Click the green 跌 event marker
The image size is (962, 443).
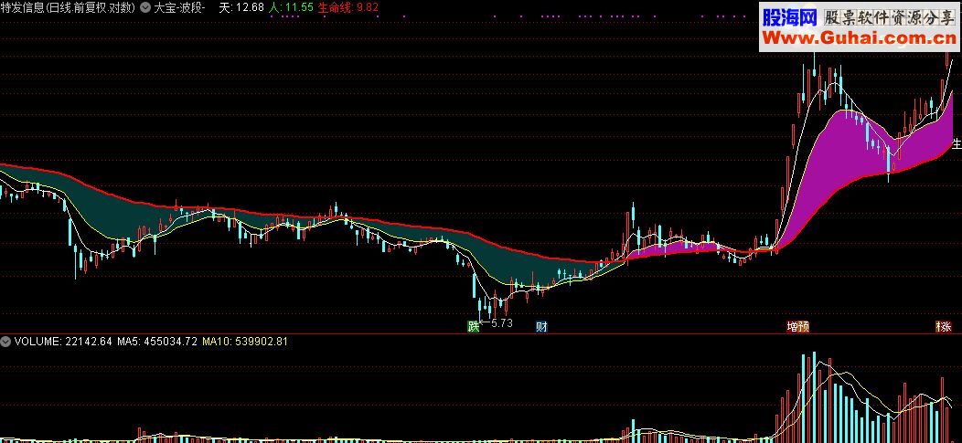(473, 326)
